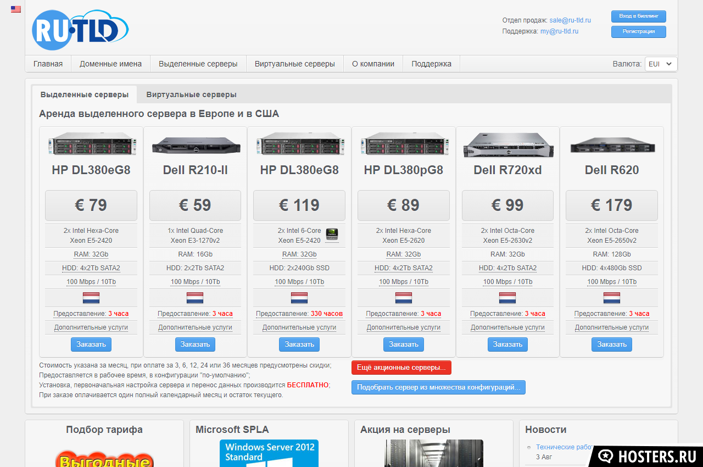Click the € 99 price box
Image resolution: width=703 pixels, height=467 pixels.
[x=507, y=205]
